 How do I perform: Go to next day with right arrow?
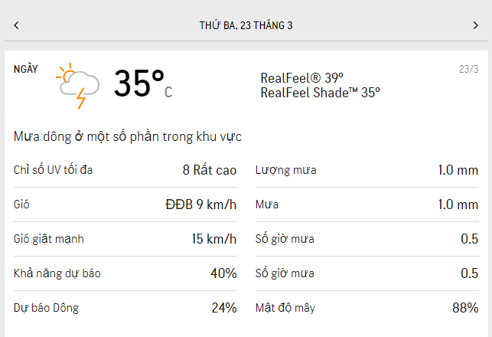tap(475, 25)
